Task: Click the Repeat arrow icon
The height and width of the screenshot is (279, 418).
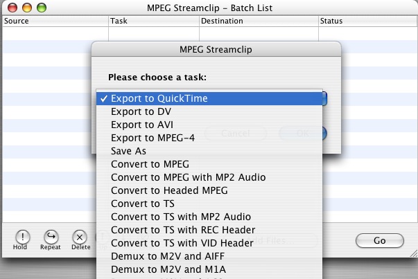Action: (x=51, y=237)
